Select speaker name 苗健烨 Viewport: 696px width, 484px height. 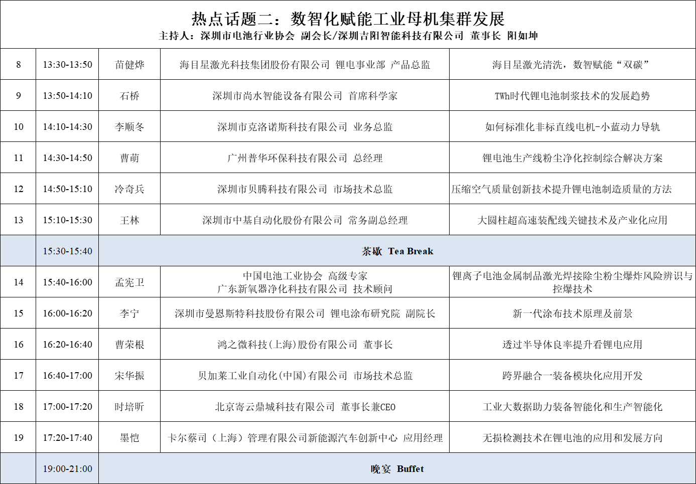click(129, 64)
